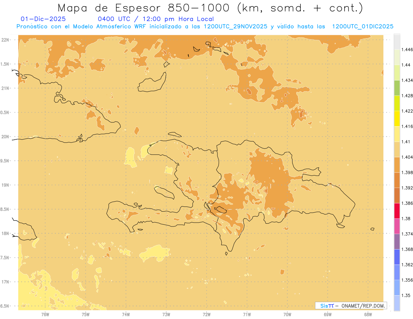
Task: Click the legend value 1.446
Action: click(x=407, y=50)
